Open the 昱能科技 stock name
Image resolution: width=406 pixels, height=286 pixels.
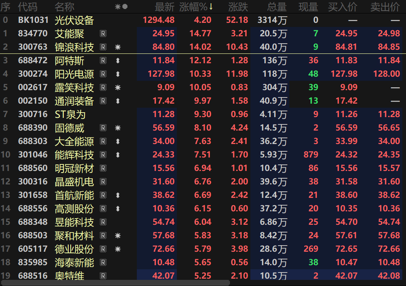[74, 222]
